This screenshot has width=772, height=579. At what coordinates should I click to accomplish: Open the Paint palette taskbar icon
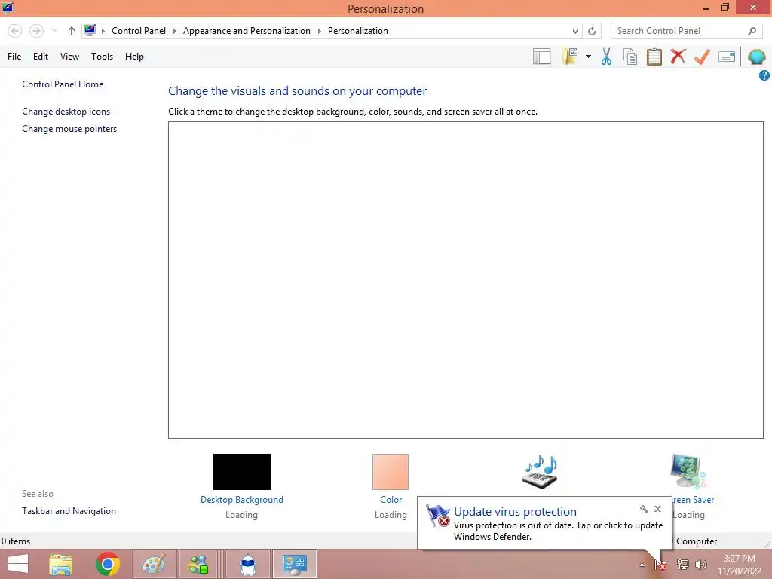pyautogui.click(x=154, y=564)
